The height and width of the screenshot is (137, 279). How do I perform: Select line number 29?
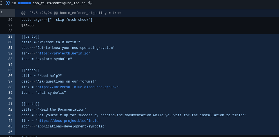(x=10, y=37)
